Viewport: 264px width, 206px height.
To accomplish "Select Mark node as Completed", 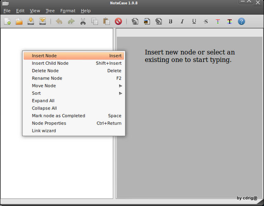I will 74,116.
